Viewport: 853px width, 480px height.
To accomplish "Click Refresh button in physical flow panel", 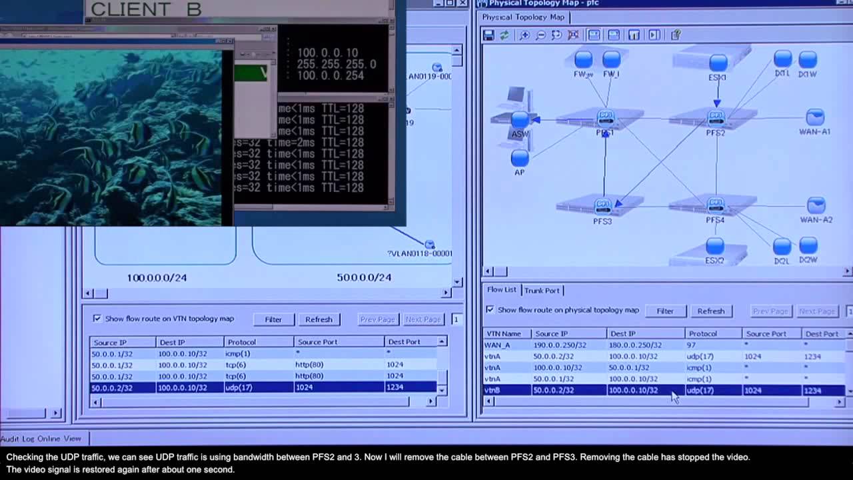I will tap(711, 311).
